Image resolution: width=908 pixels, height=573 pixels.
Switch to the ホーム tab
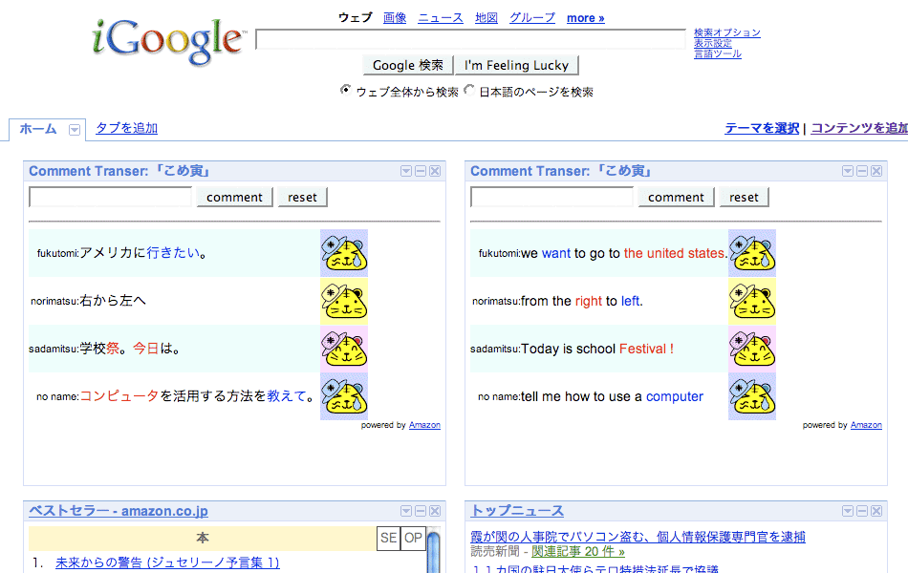pyautogui.click(x=38, y=129)
